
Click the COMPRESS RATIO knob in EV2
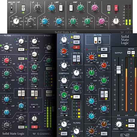[64, 66]
